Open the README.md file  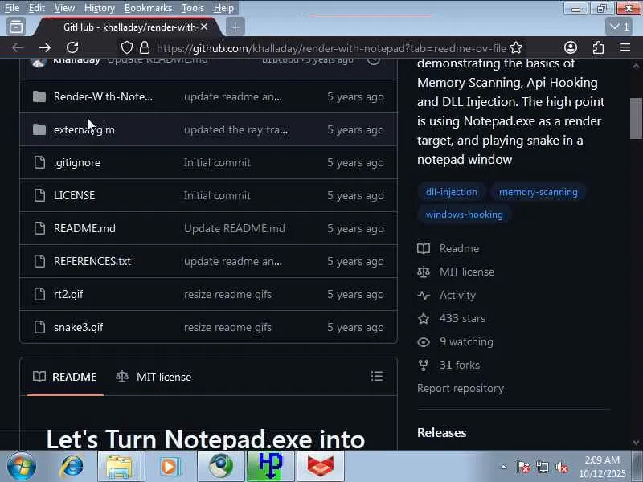(x=84, y=228)
